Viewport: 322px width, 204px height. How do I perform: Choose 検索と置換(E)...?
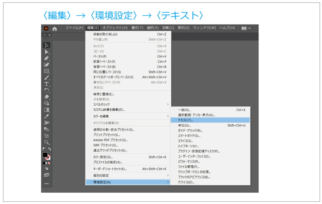coord(128,94)
